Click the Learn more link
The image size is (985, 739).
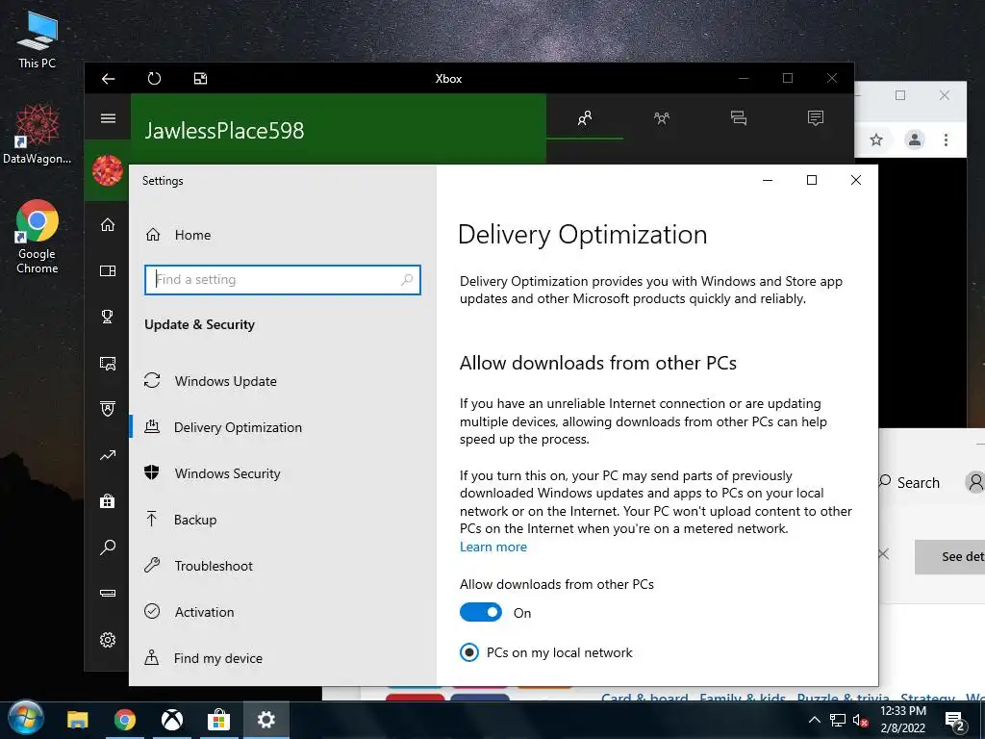tap(493, 547)
